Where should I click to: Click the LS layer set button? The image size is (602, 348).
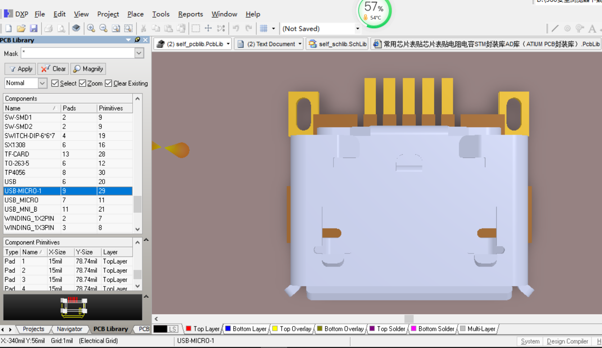[173, 329]
